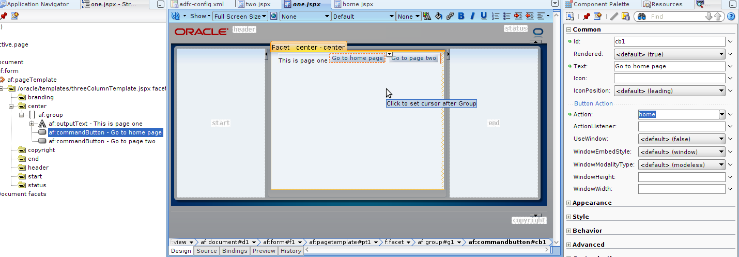
Task: Select af:commandButton#cb1 in the breadcrumb
Action: pos(507,242)
